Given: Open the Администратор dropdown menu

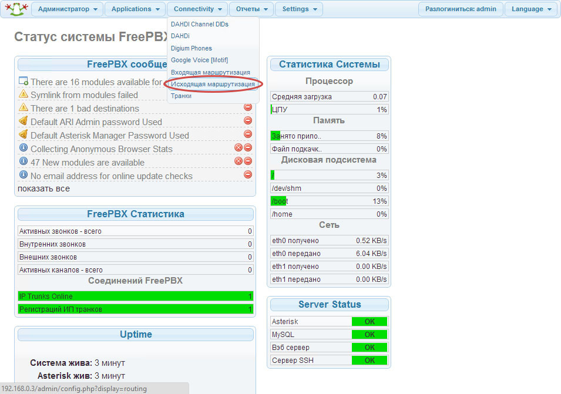Looking at the screenshot, I should 68,9.
